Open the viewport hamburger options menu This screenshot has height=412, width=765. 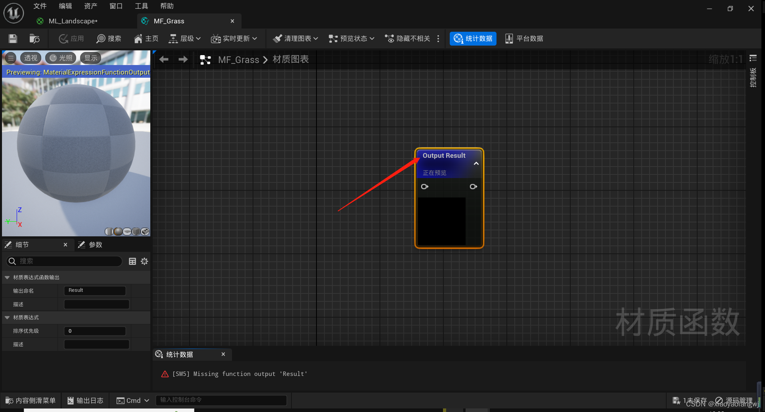point(11,58)
